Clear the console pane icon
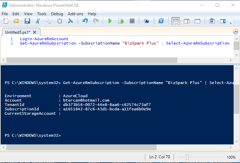This screenshot has width=240, height=163. click(70, 21)
